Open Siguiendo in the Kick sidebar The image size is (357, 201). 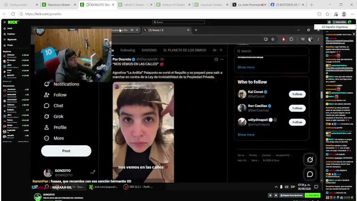tap(12, 40)
